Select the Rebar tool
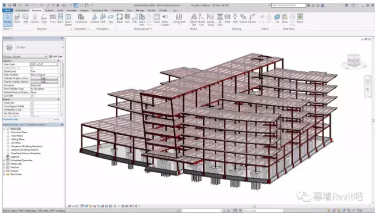Image resolution: width=377 pixels, height=216 pixels. click(120, 19)
